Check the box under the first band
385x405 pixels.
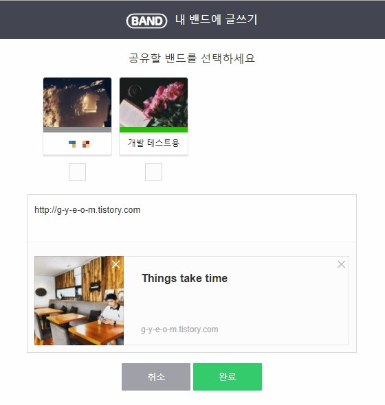pyautogui.click(x=78, y=172)
